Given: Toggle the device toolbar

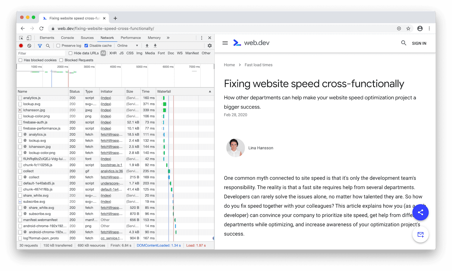Looking at the screenshot, I should click(29, 38).
